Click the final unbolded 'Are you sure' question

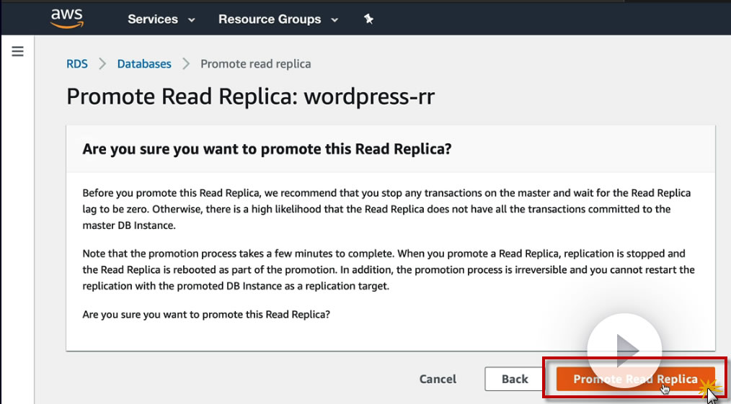(x=206, y=315)
